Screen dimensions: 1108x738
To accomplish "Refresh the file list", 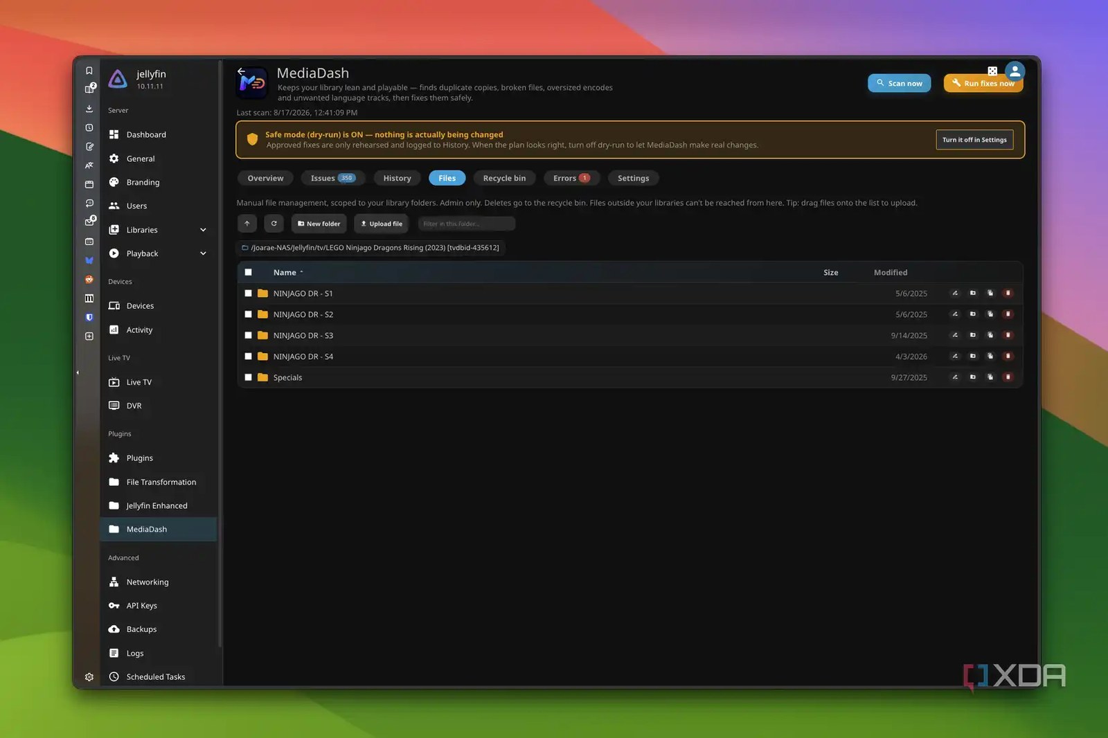I will (274, 224).
